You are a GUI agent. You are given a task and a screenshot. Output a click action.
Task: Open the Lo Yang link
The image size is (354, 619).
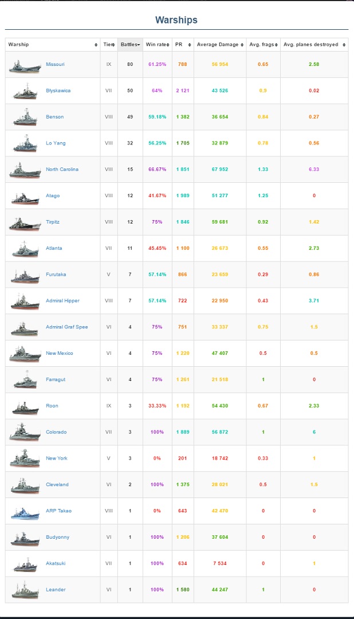(x=56, y=143)
